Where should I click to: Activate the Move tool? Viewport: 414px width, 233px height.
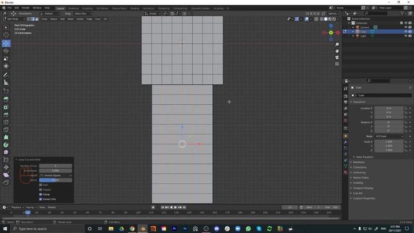[6, 43]
